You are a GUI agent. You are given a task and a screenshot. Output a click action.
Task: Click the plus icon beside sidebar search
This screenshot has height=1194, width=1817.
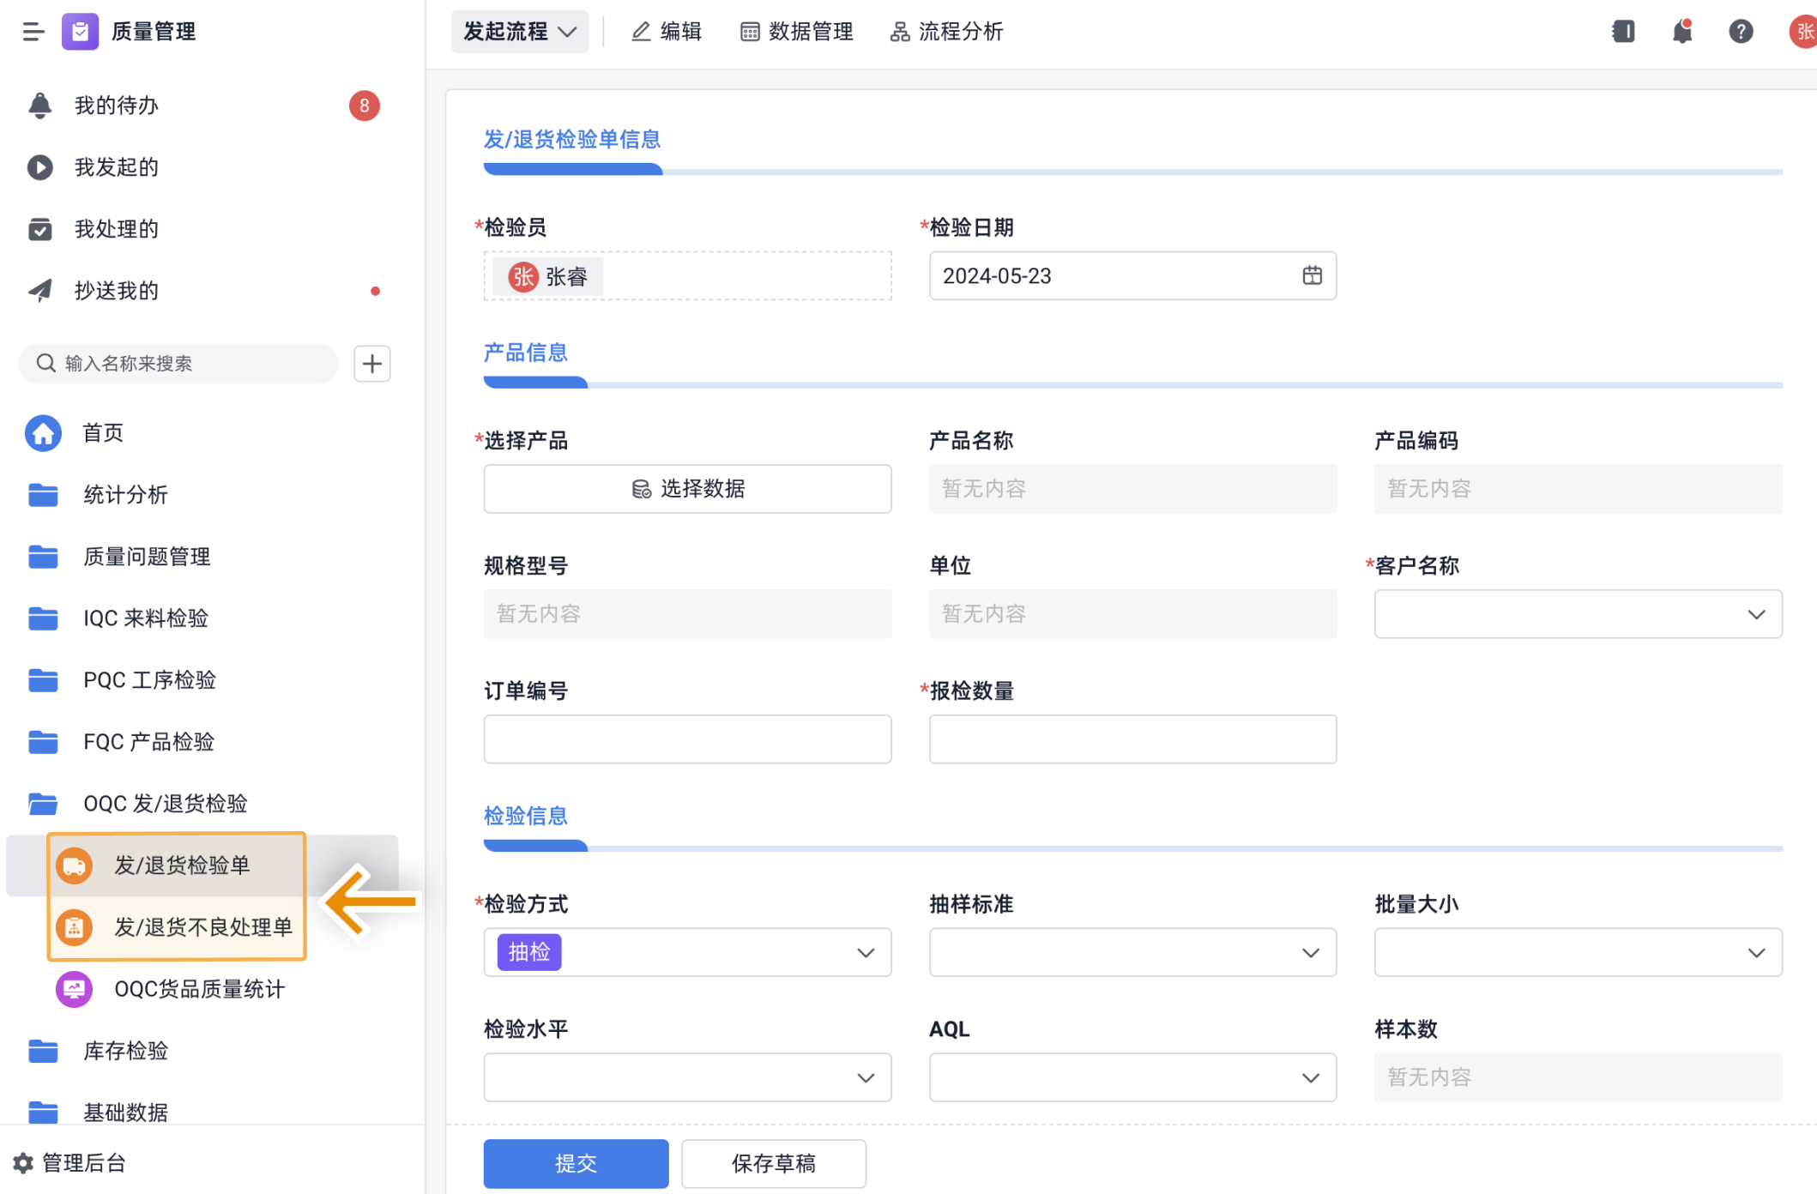pyautogui.click(x=371, y=364)
